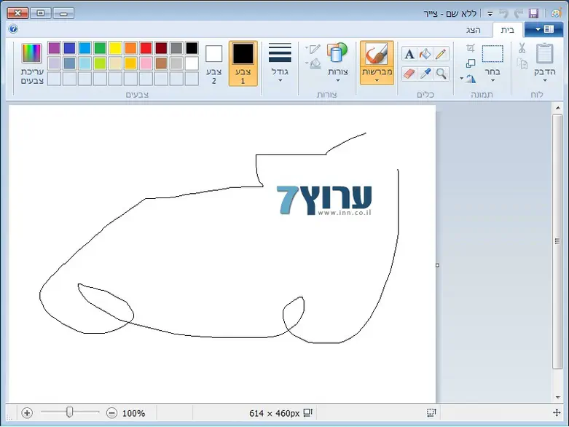This screenshot has width=569, height=427.
Task: Pick the Eraser tool
Action: point(409,74)
